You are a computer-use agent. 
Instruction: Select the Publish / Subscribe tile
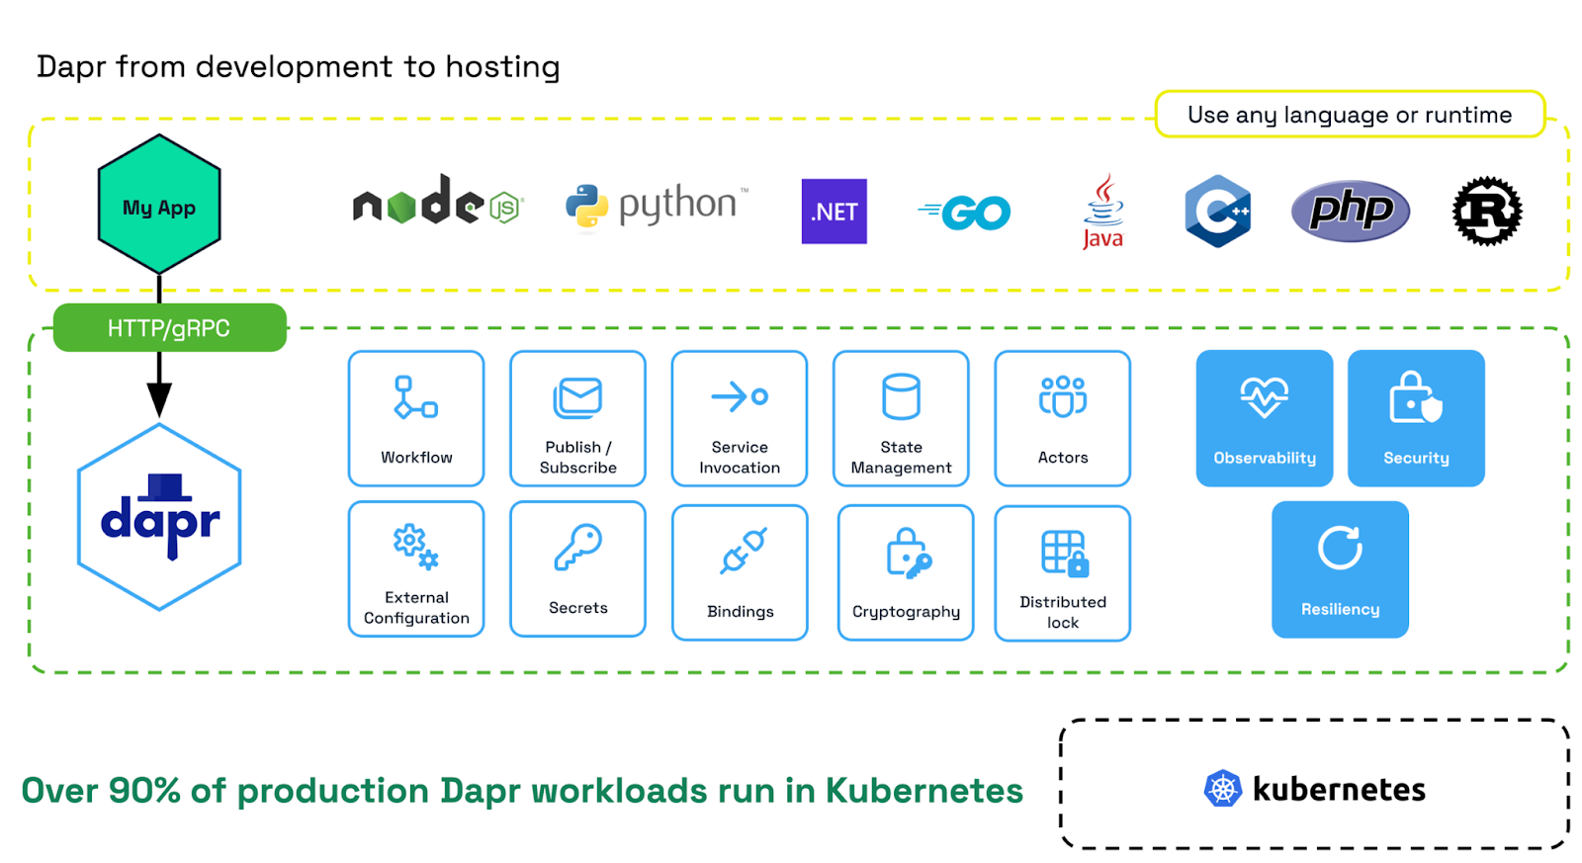[577, 418]
